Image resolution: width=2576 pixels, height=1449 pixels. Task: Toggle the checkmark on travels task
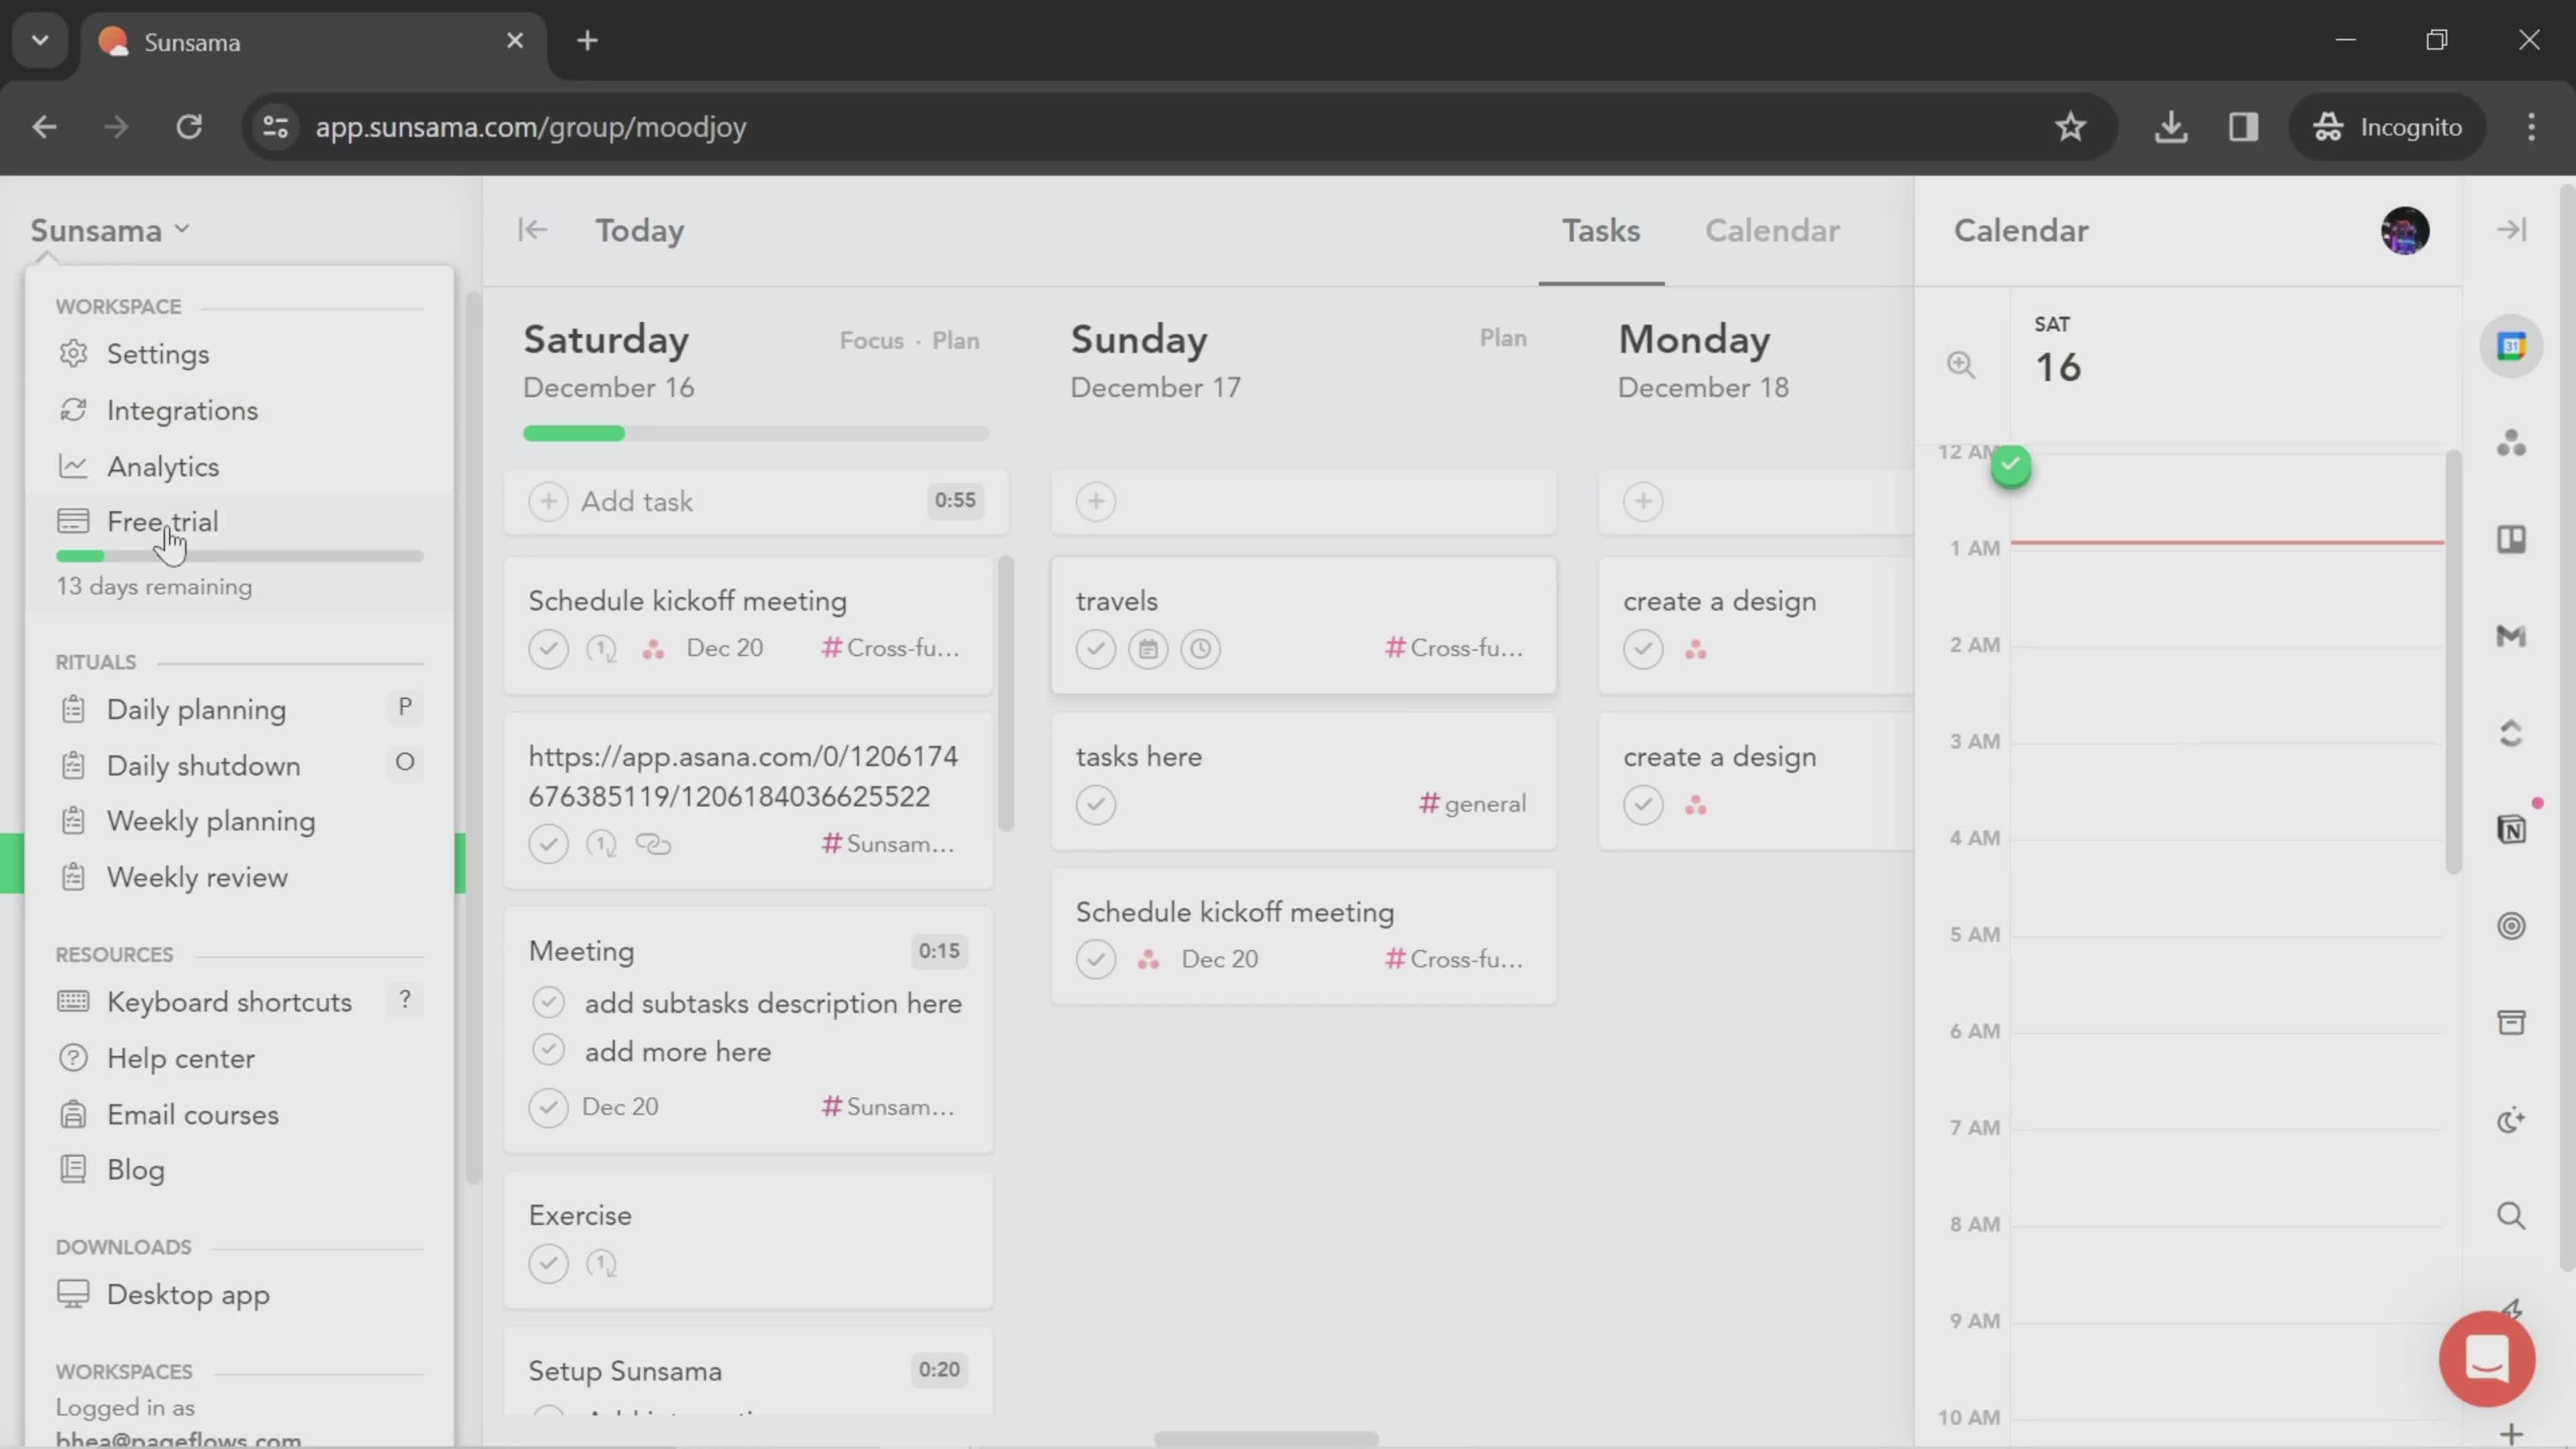click(1095, 647)
